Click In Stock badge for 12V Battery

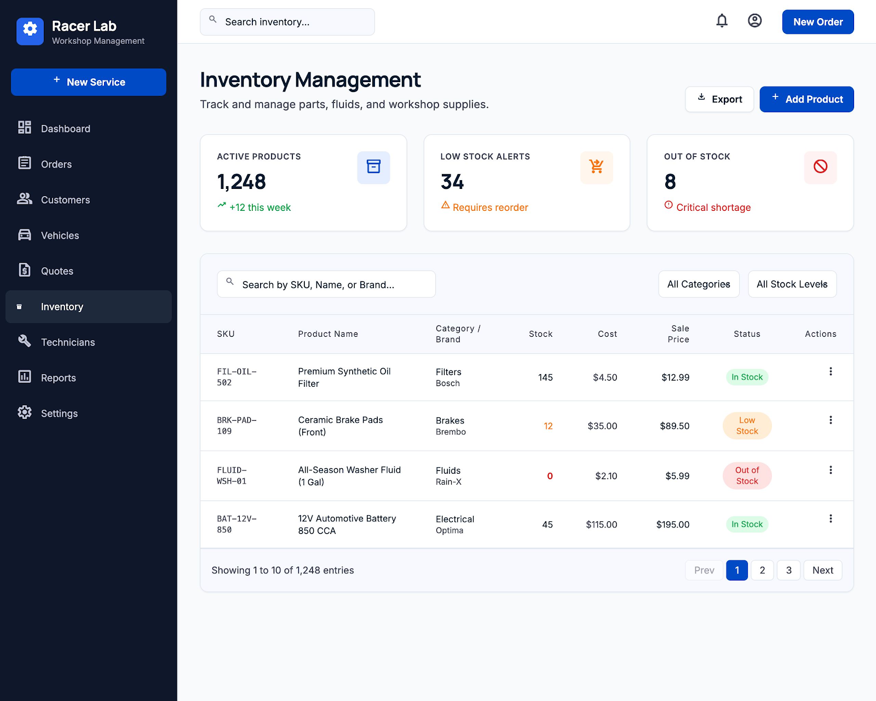[x=747, y=524]
